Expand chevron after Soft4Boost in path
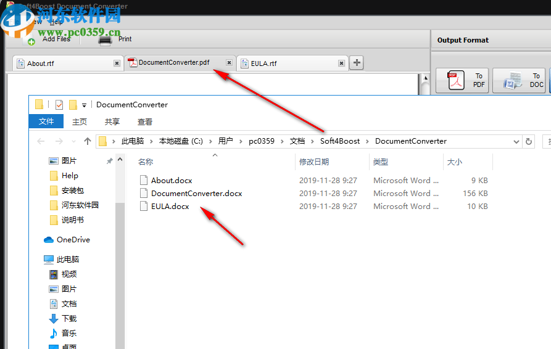 (367, 141)
